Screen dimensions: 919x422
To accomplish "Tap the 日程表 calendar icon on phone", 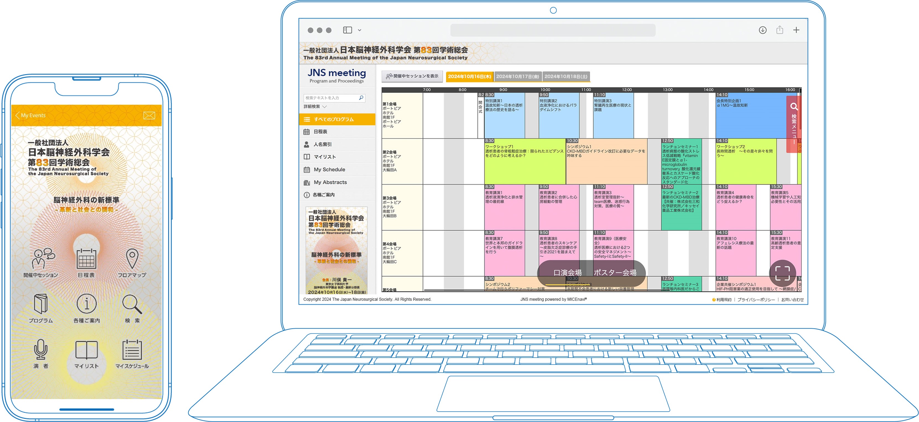I will 86,260.
